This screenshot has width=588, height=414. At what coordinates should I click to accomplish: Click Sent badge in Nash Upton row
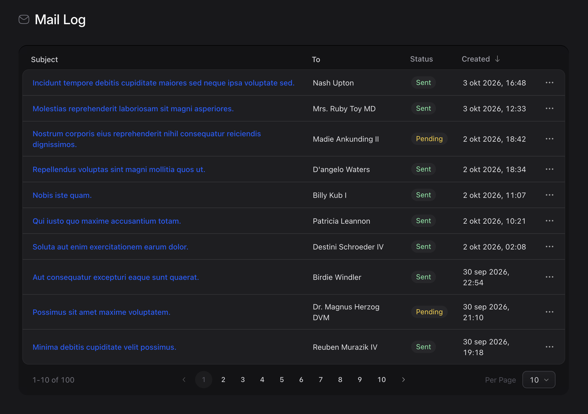(424, 83)
